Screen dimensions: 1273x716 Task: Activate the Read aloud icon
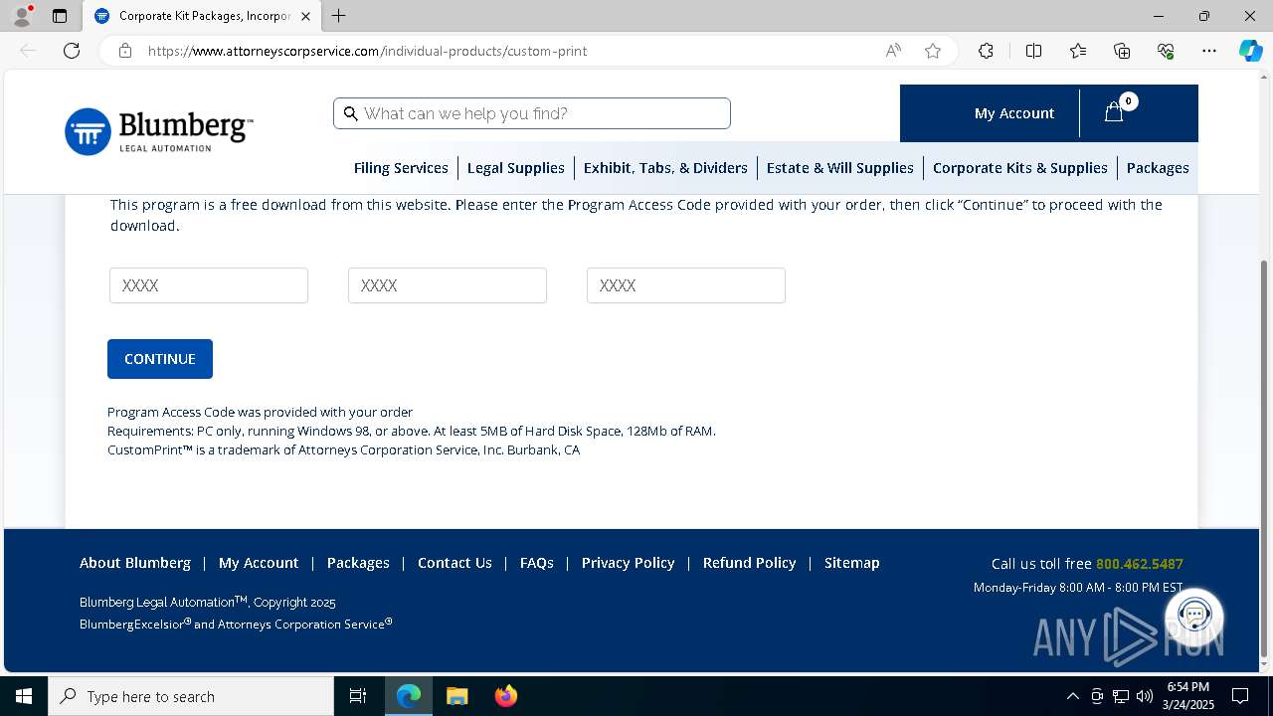click(x=893, y=51)
